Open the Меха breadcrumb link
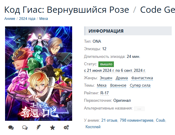The width and height of the screenshot is (175, 135). (x=44, y=19)
